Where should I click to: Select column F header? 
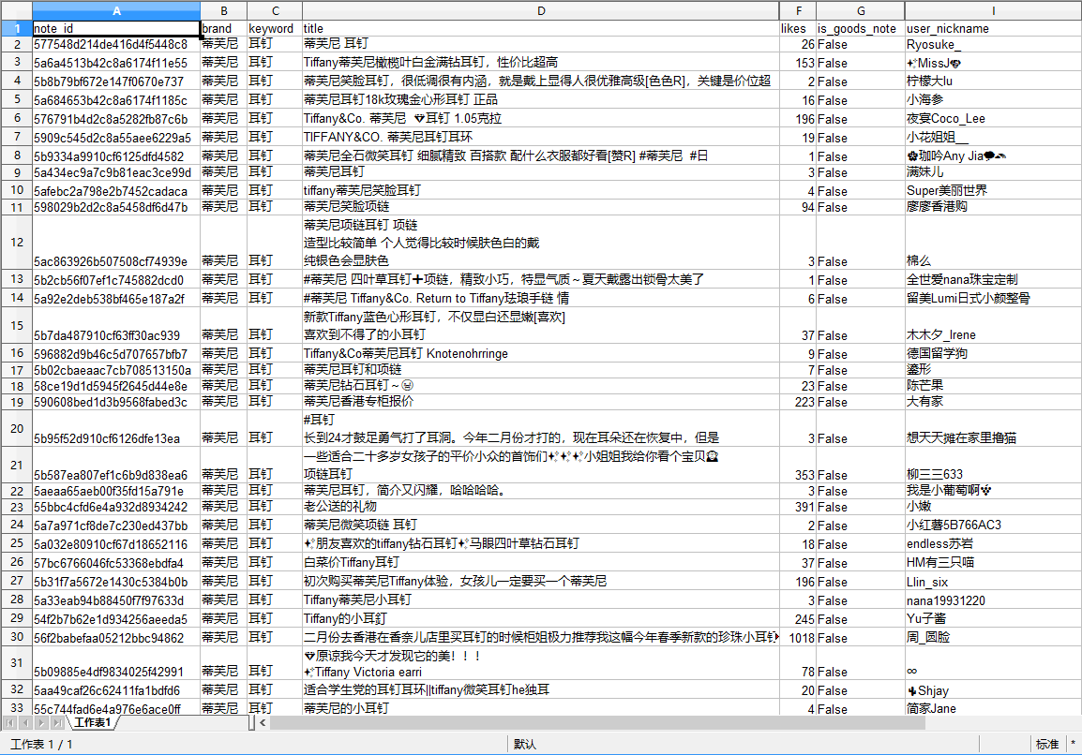[x=798, y=10]
